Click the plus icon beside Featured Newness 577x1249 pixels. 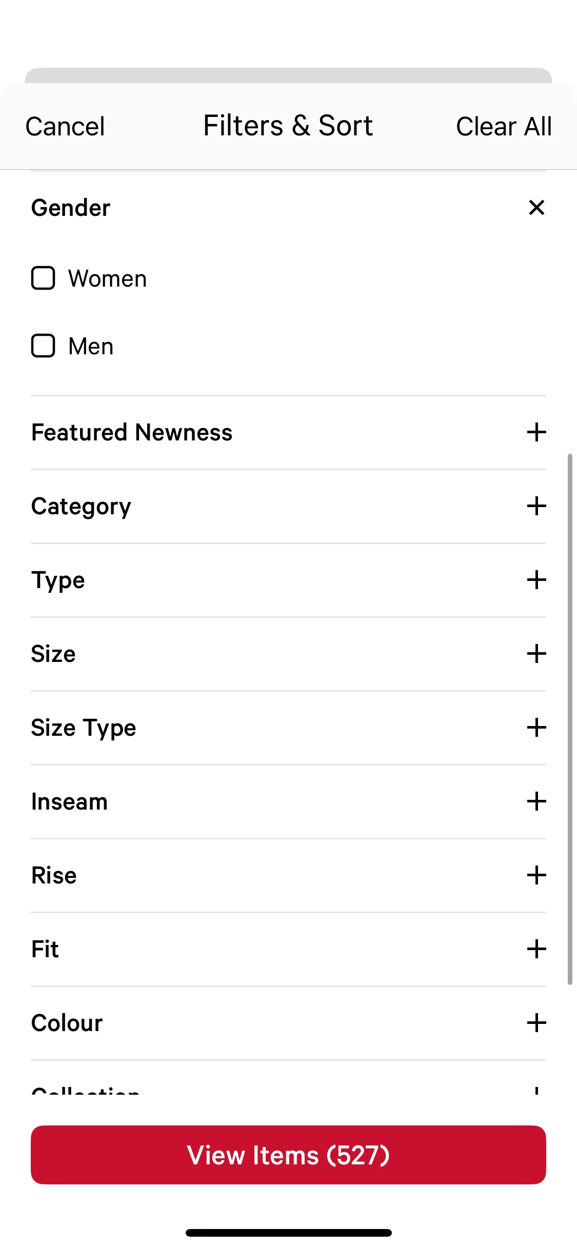click(536, 432)
